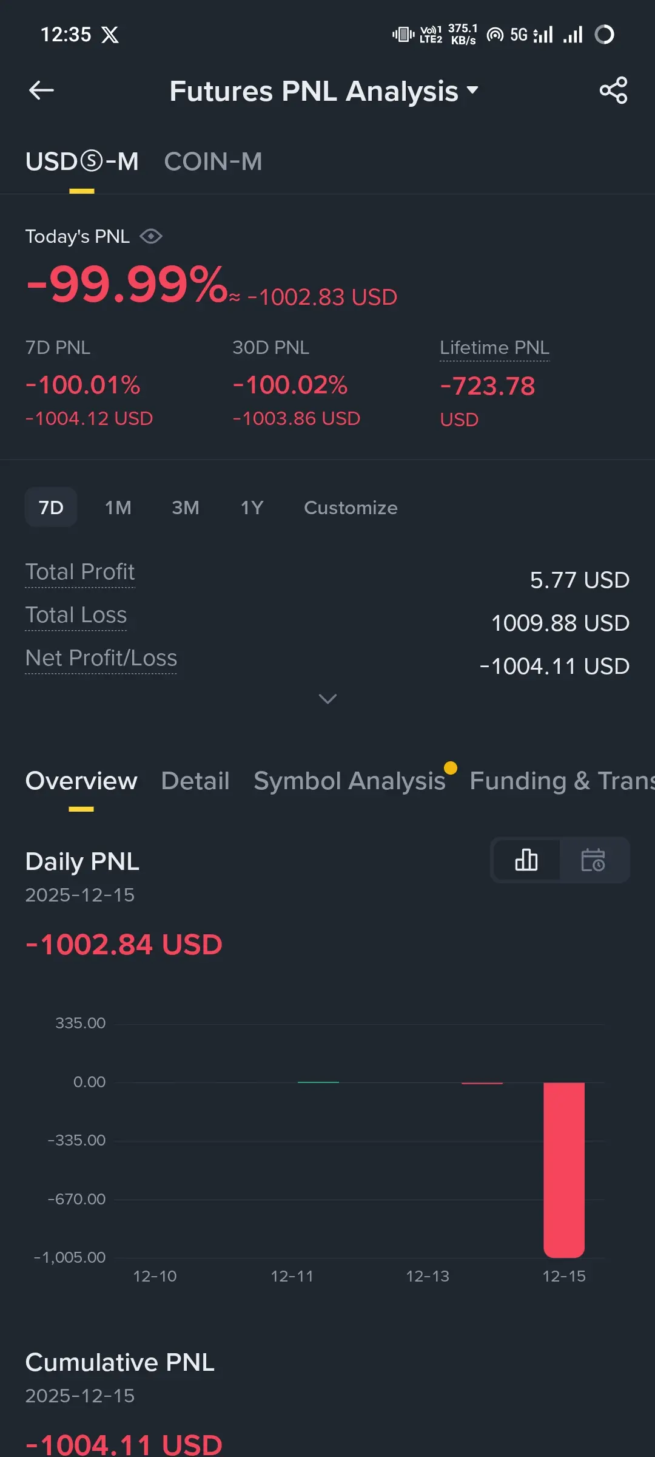The image size is (655, 1457).
Task: Switch Daily PNL to bar chart view
Action: click(x=526, y=860)
